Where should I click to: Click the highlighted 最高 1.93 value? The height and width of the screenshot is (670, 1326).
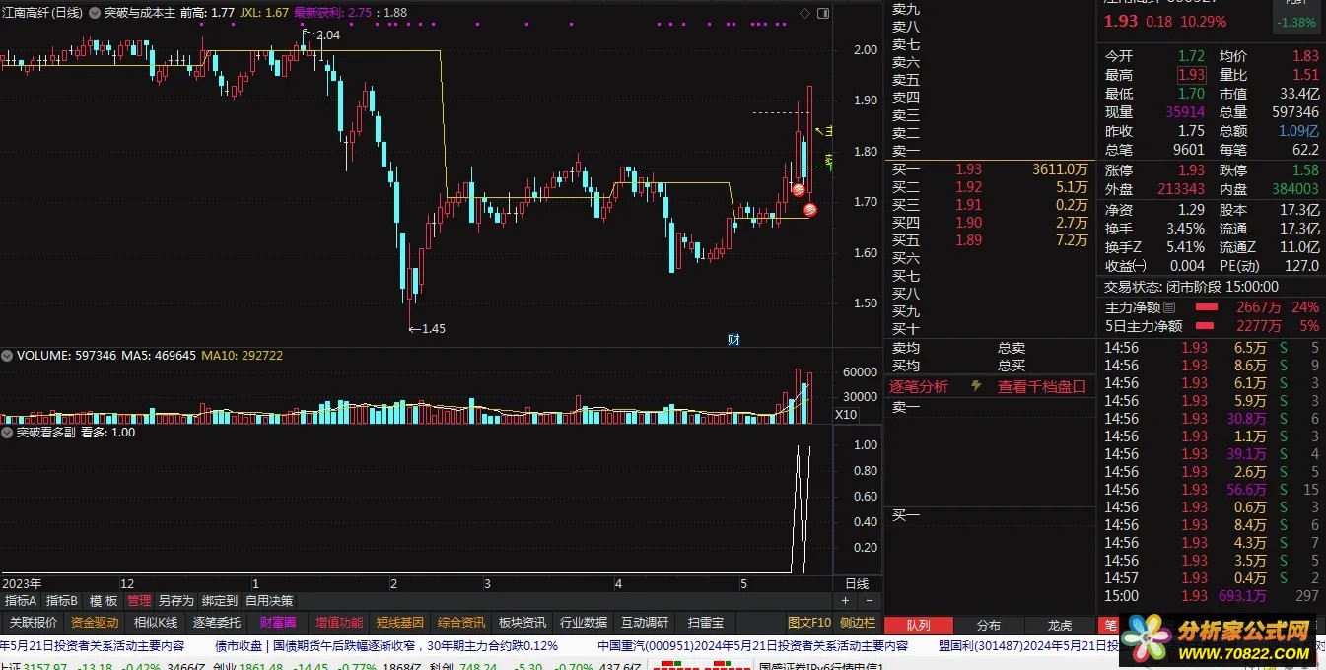tap(1191, 75)
